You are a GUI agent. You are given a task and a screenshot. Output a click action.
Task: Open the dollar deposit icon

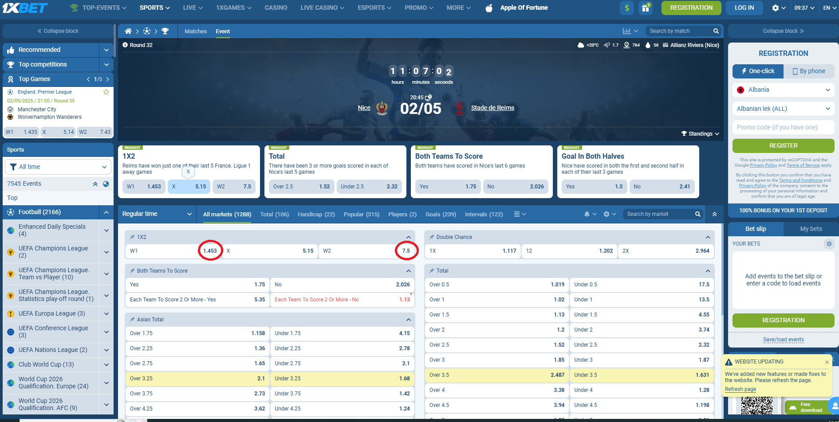(627, 8)
